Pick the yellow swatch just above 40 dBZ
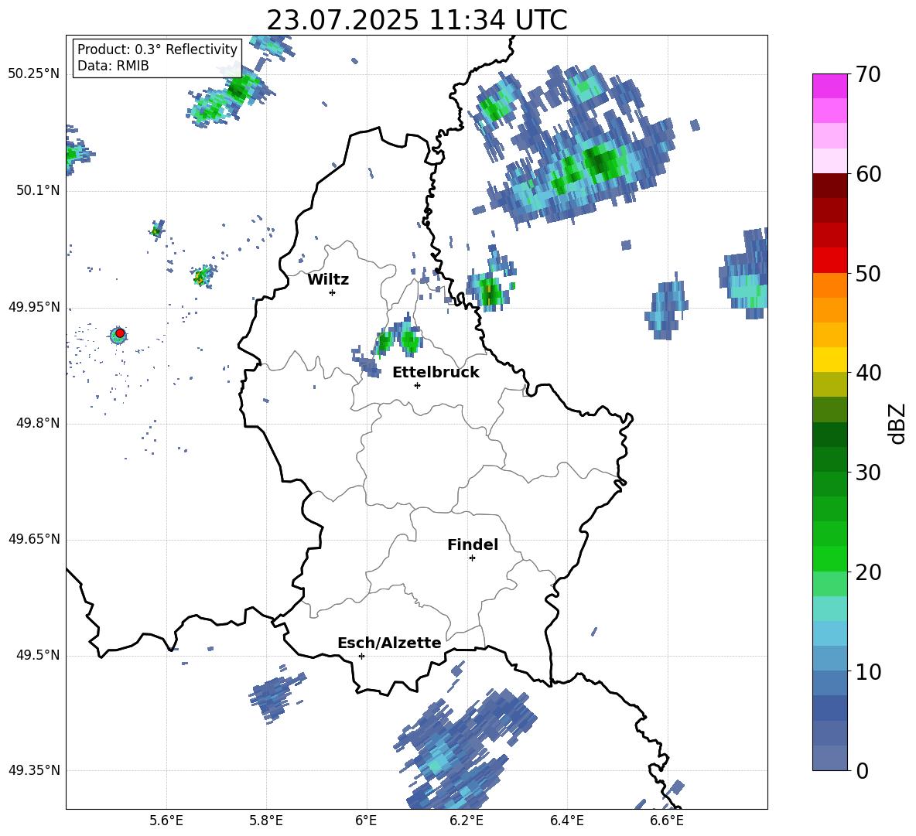Image resolution: width=916 pixels, height=836 pixels. pyautogui.click(x=829, y=360)
